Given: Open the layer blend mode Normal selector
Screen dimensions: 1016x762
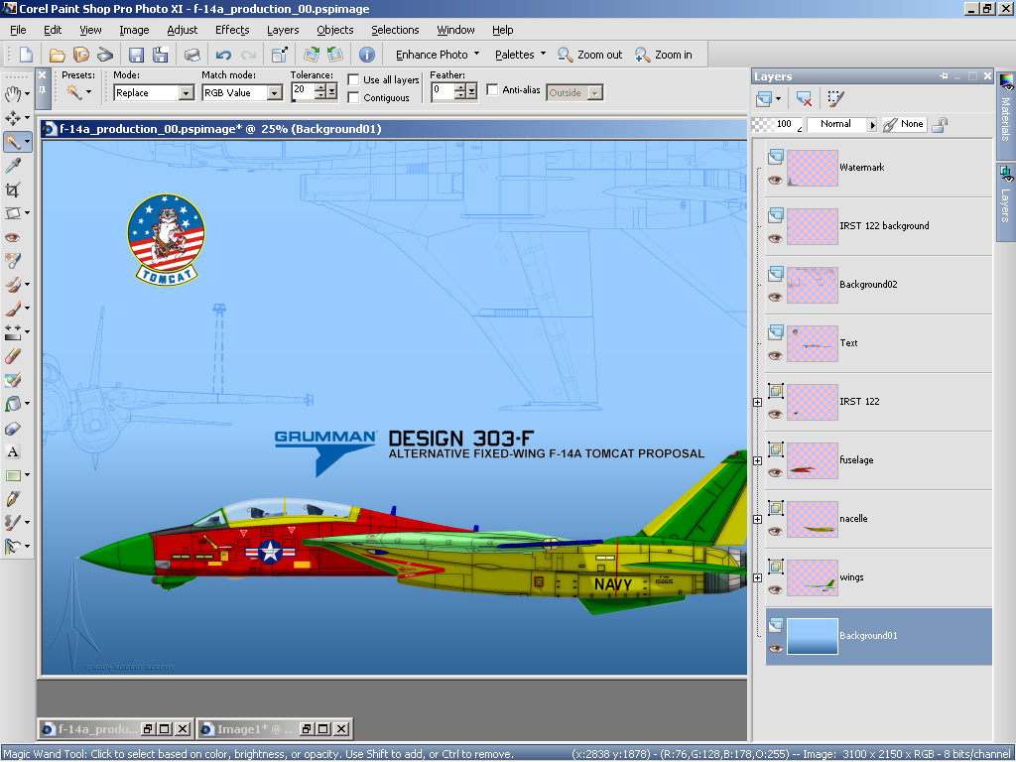Looking at the screenshot, I should pyautogui.click(x=841, y=124).
